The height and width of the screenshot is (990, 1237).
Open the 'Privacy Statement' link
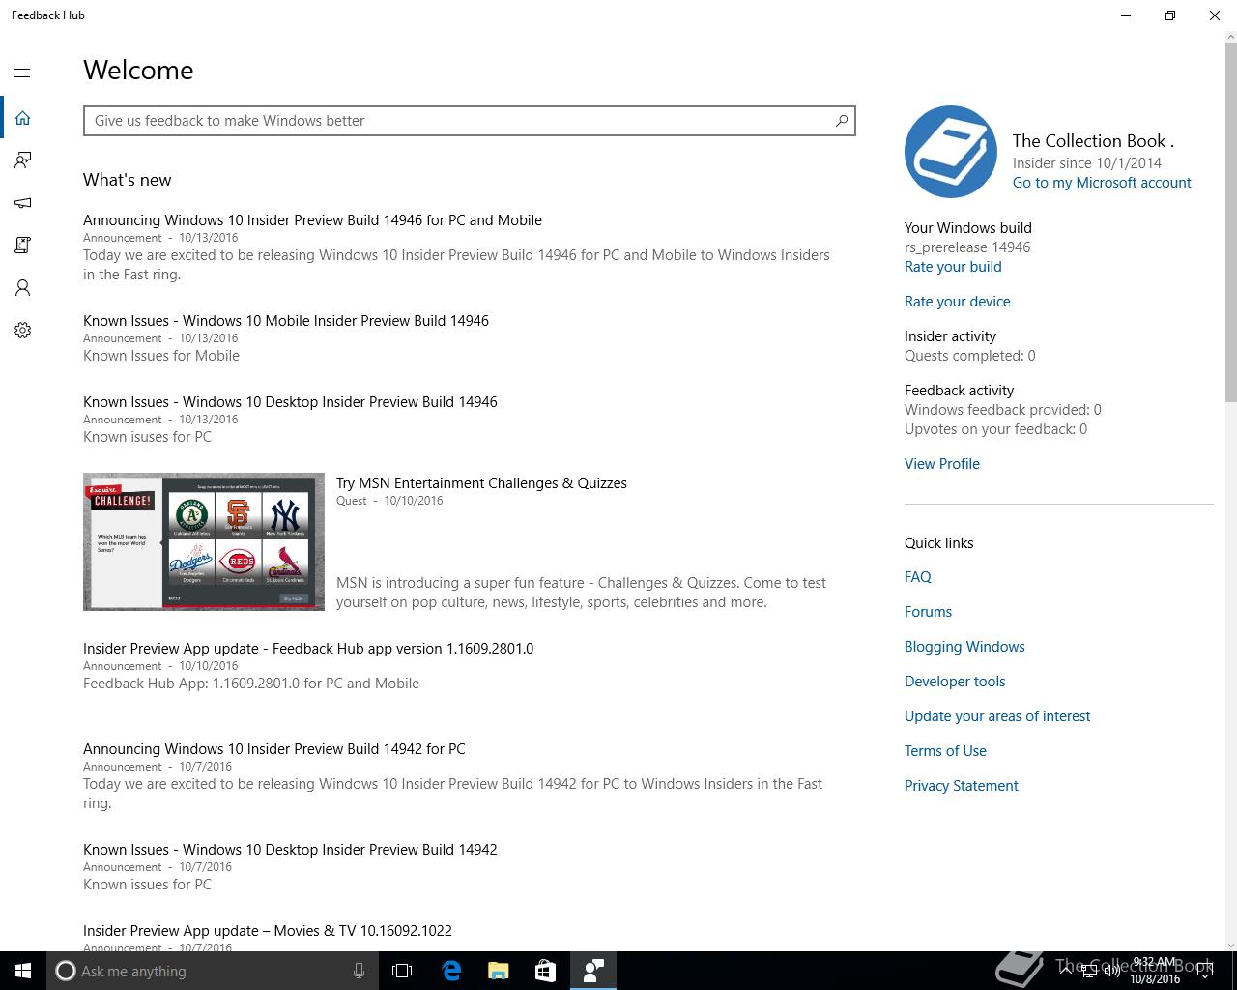962,786
